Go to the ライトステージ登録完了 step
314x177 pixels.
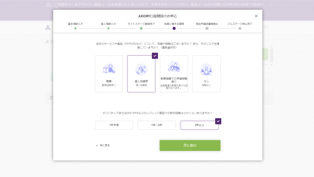point(141,28)
